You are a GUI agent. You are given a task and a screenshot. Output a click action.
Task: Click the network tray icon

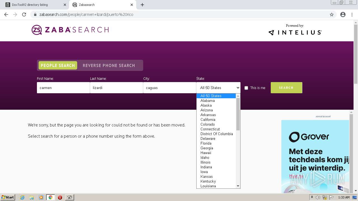(x=325, y=197)
